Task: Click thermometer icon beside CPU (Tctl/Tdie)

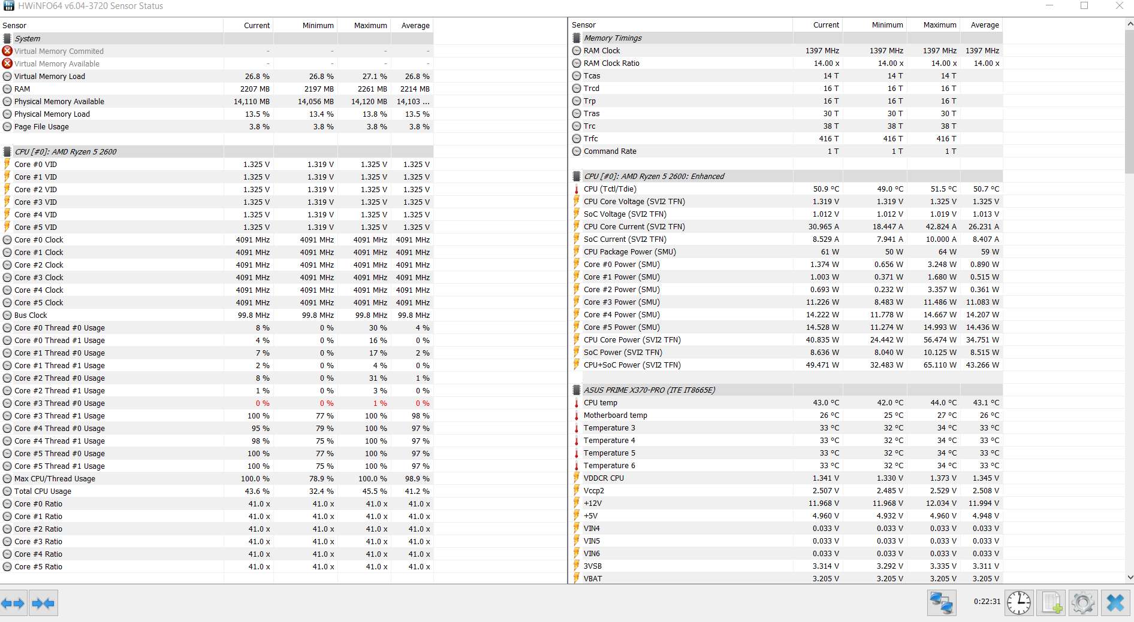Action: pyautogui.click(x=577, y=189)
